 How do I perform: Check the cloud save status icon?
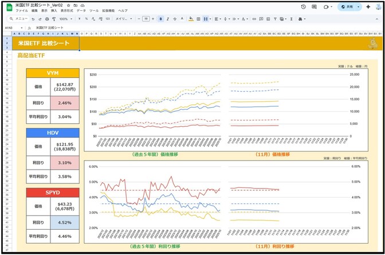(x=82, y=5)
